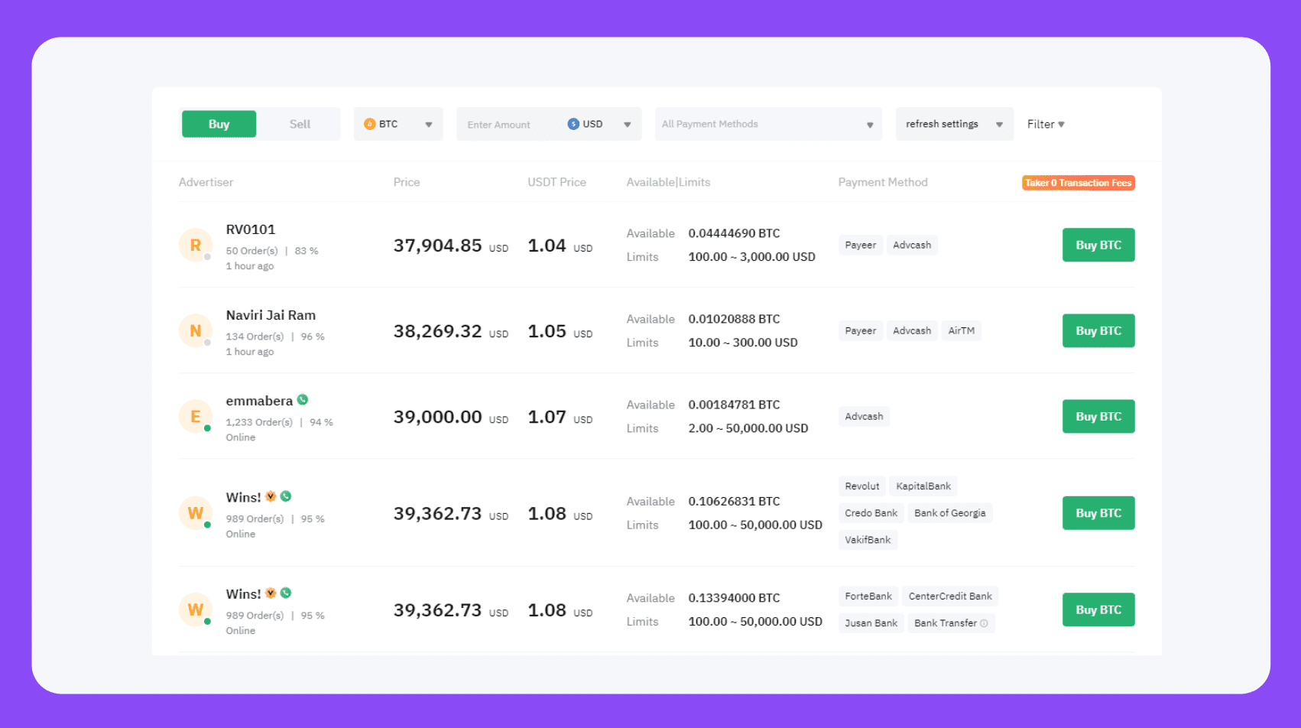Click Buy BTC for Wins! Revolut offer
This screenshot has height=728, width=1301.
tap(1098, 513)
